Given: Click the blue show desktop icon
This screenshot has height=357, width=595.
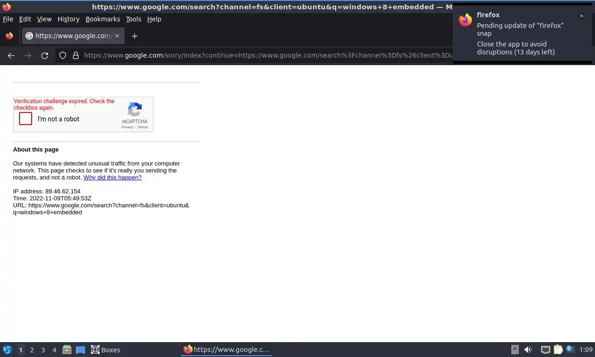Looking at the screenshot, I should (80, 350).
